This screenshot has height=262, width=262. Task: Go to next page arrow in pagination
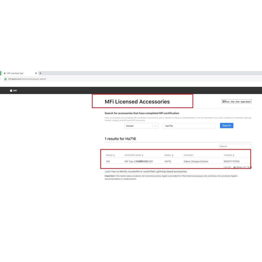coord(248,167)
